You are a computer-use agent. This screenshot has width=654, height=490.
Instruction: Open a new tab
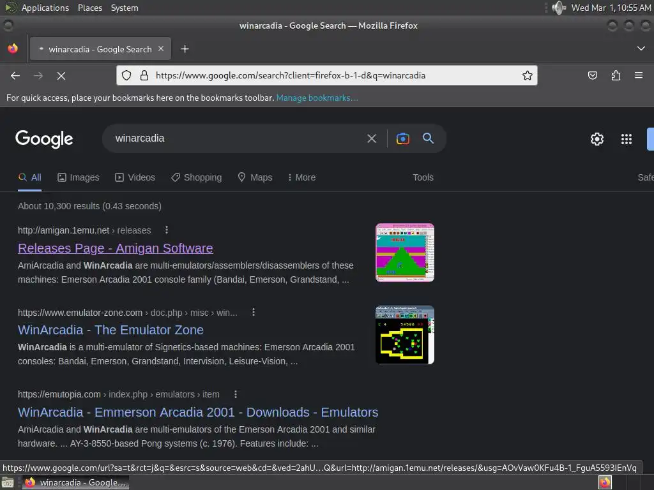[x=185, y=49]
